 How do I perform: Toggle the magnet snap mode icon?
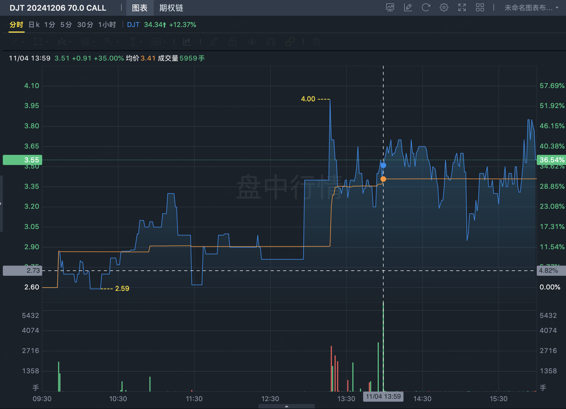point(271,42)
